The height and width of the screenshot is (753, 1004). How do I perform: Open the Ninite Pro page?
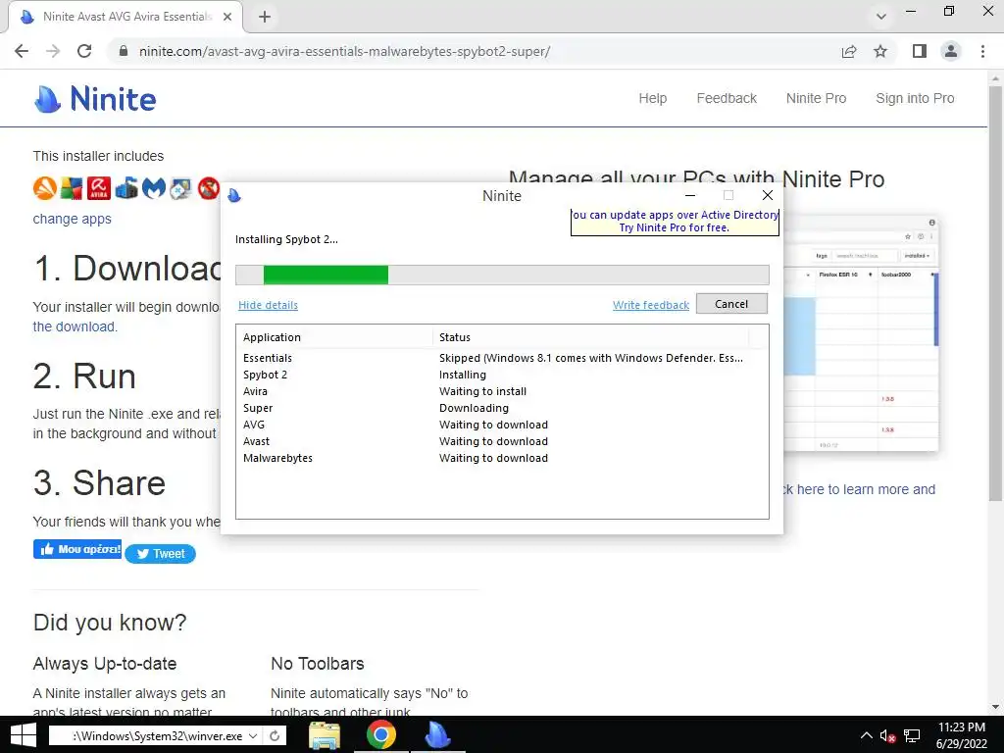point(816,98)
